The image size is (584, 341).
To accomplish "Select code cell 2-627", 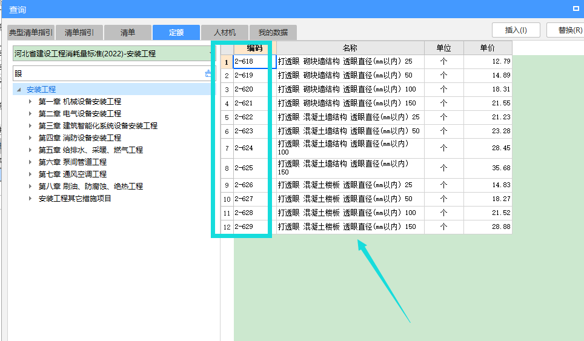I will tap(255, 199).
